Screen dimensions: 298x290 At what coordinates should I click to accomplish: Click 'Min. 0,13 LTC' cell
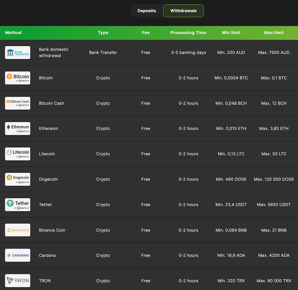click(231, 154)
